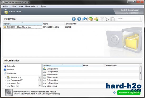Click the folder with green up arrow icon
The image size is (145, 98).
point(90,19)
